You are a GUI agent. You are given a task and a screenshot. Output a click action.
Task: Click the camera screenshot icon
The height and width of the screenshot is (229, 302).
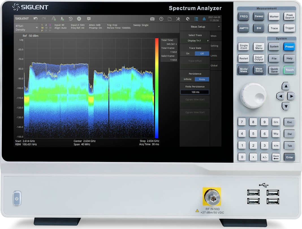152,18
